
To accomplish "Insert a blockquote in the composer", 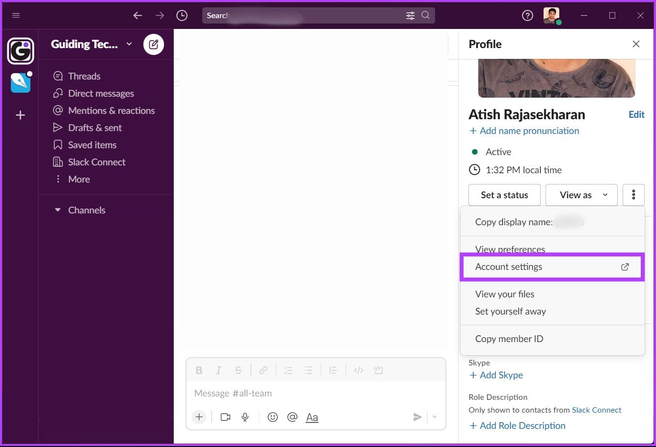I will [333, 370].
